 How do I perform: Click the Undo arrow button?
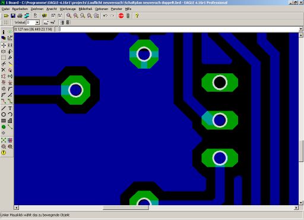tap(105, 16)
